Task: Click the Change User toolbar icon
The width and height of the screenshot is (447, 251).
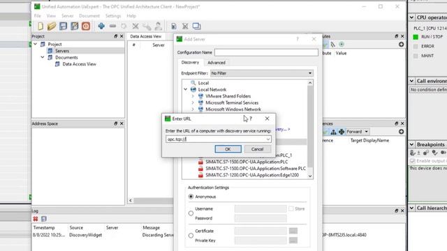Action: coord(159,26)
